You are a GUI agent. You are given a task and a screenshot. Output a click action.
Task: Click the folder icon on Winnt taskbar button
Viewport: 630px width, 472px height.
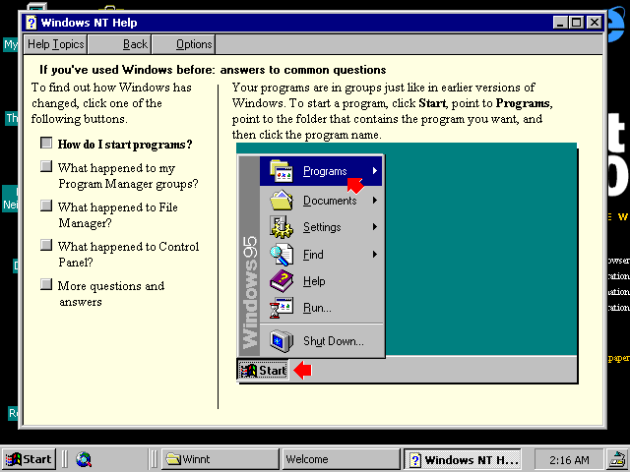point(173,459)
